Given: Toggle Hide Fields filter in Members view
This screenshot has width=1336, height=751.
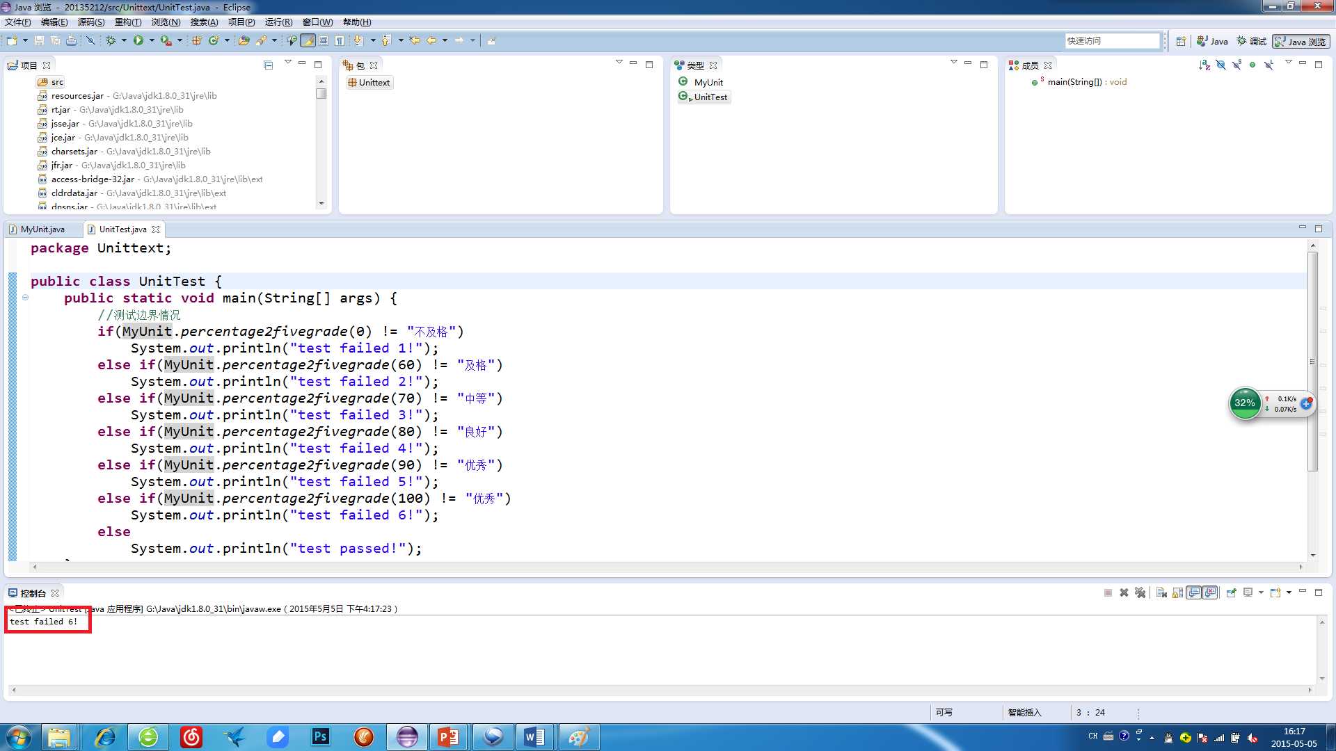Looking at the screenshot, I should 1220,65.
